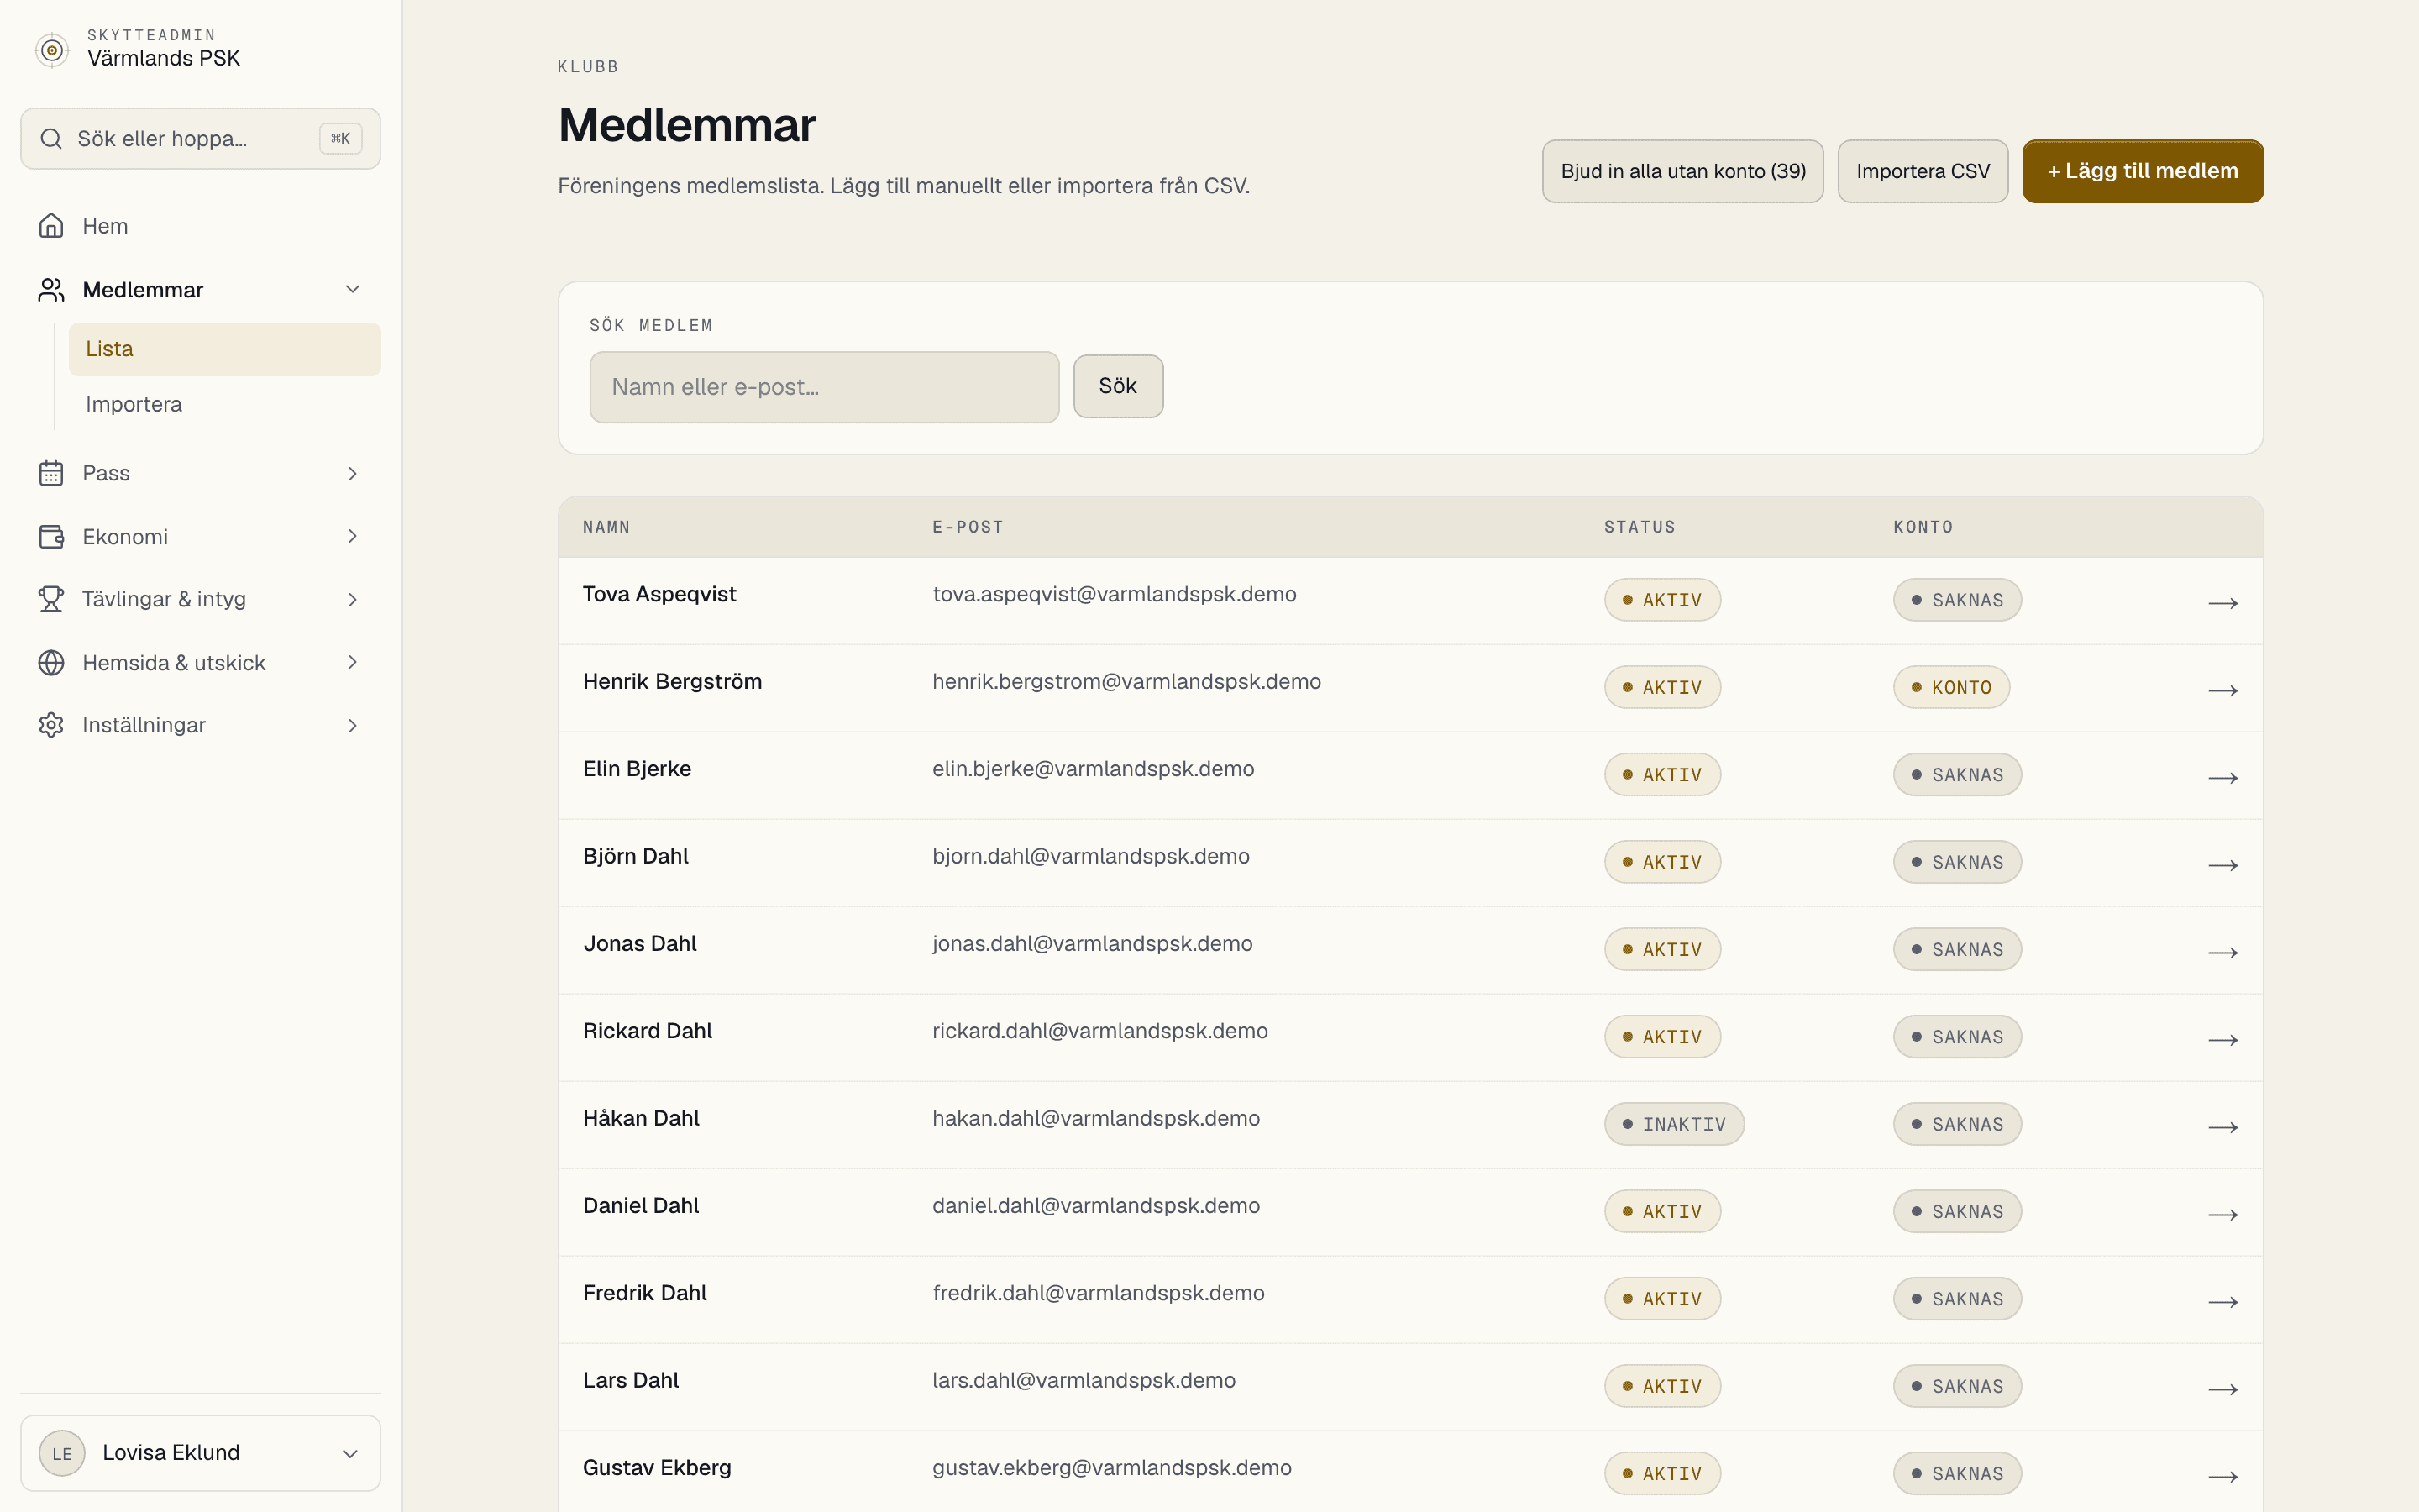Focus the Namn eller e-post search field
Viewport: 2419px width, 1512px height.
(x=824, y=387)
